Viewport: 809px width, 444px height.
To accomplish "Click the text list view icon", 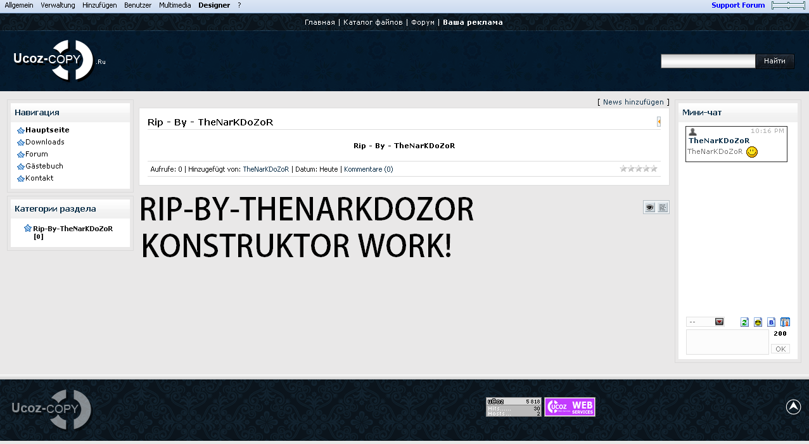I will pyautogui.click(x=663, y=207).
